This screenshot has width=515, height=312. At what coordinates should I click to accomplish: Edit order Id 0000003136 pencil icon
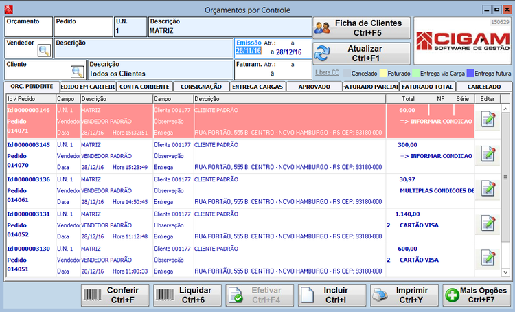coord(488,188)
